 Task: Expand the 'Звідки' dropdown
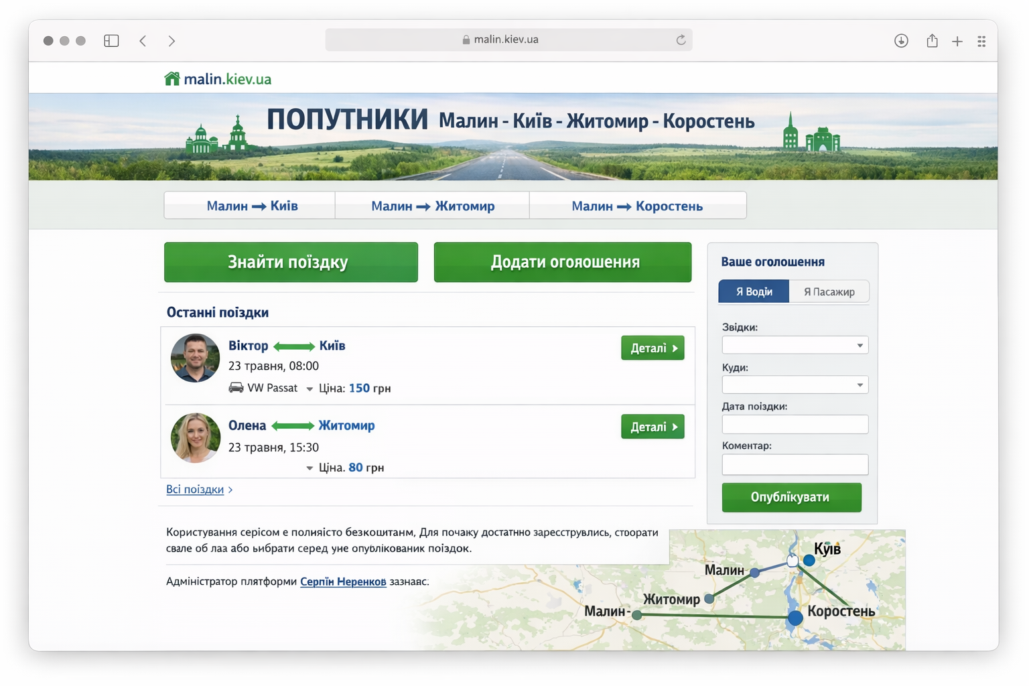pyautogui.click(x=795, y=346)
